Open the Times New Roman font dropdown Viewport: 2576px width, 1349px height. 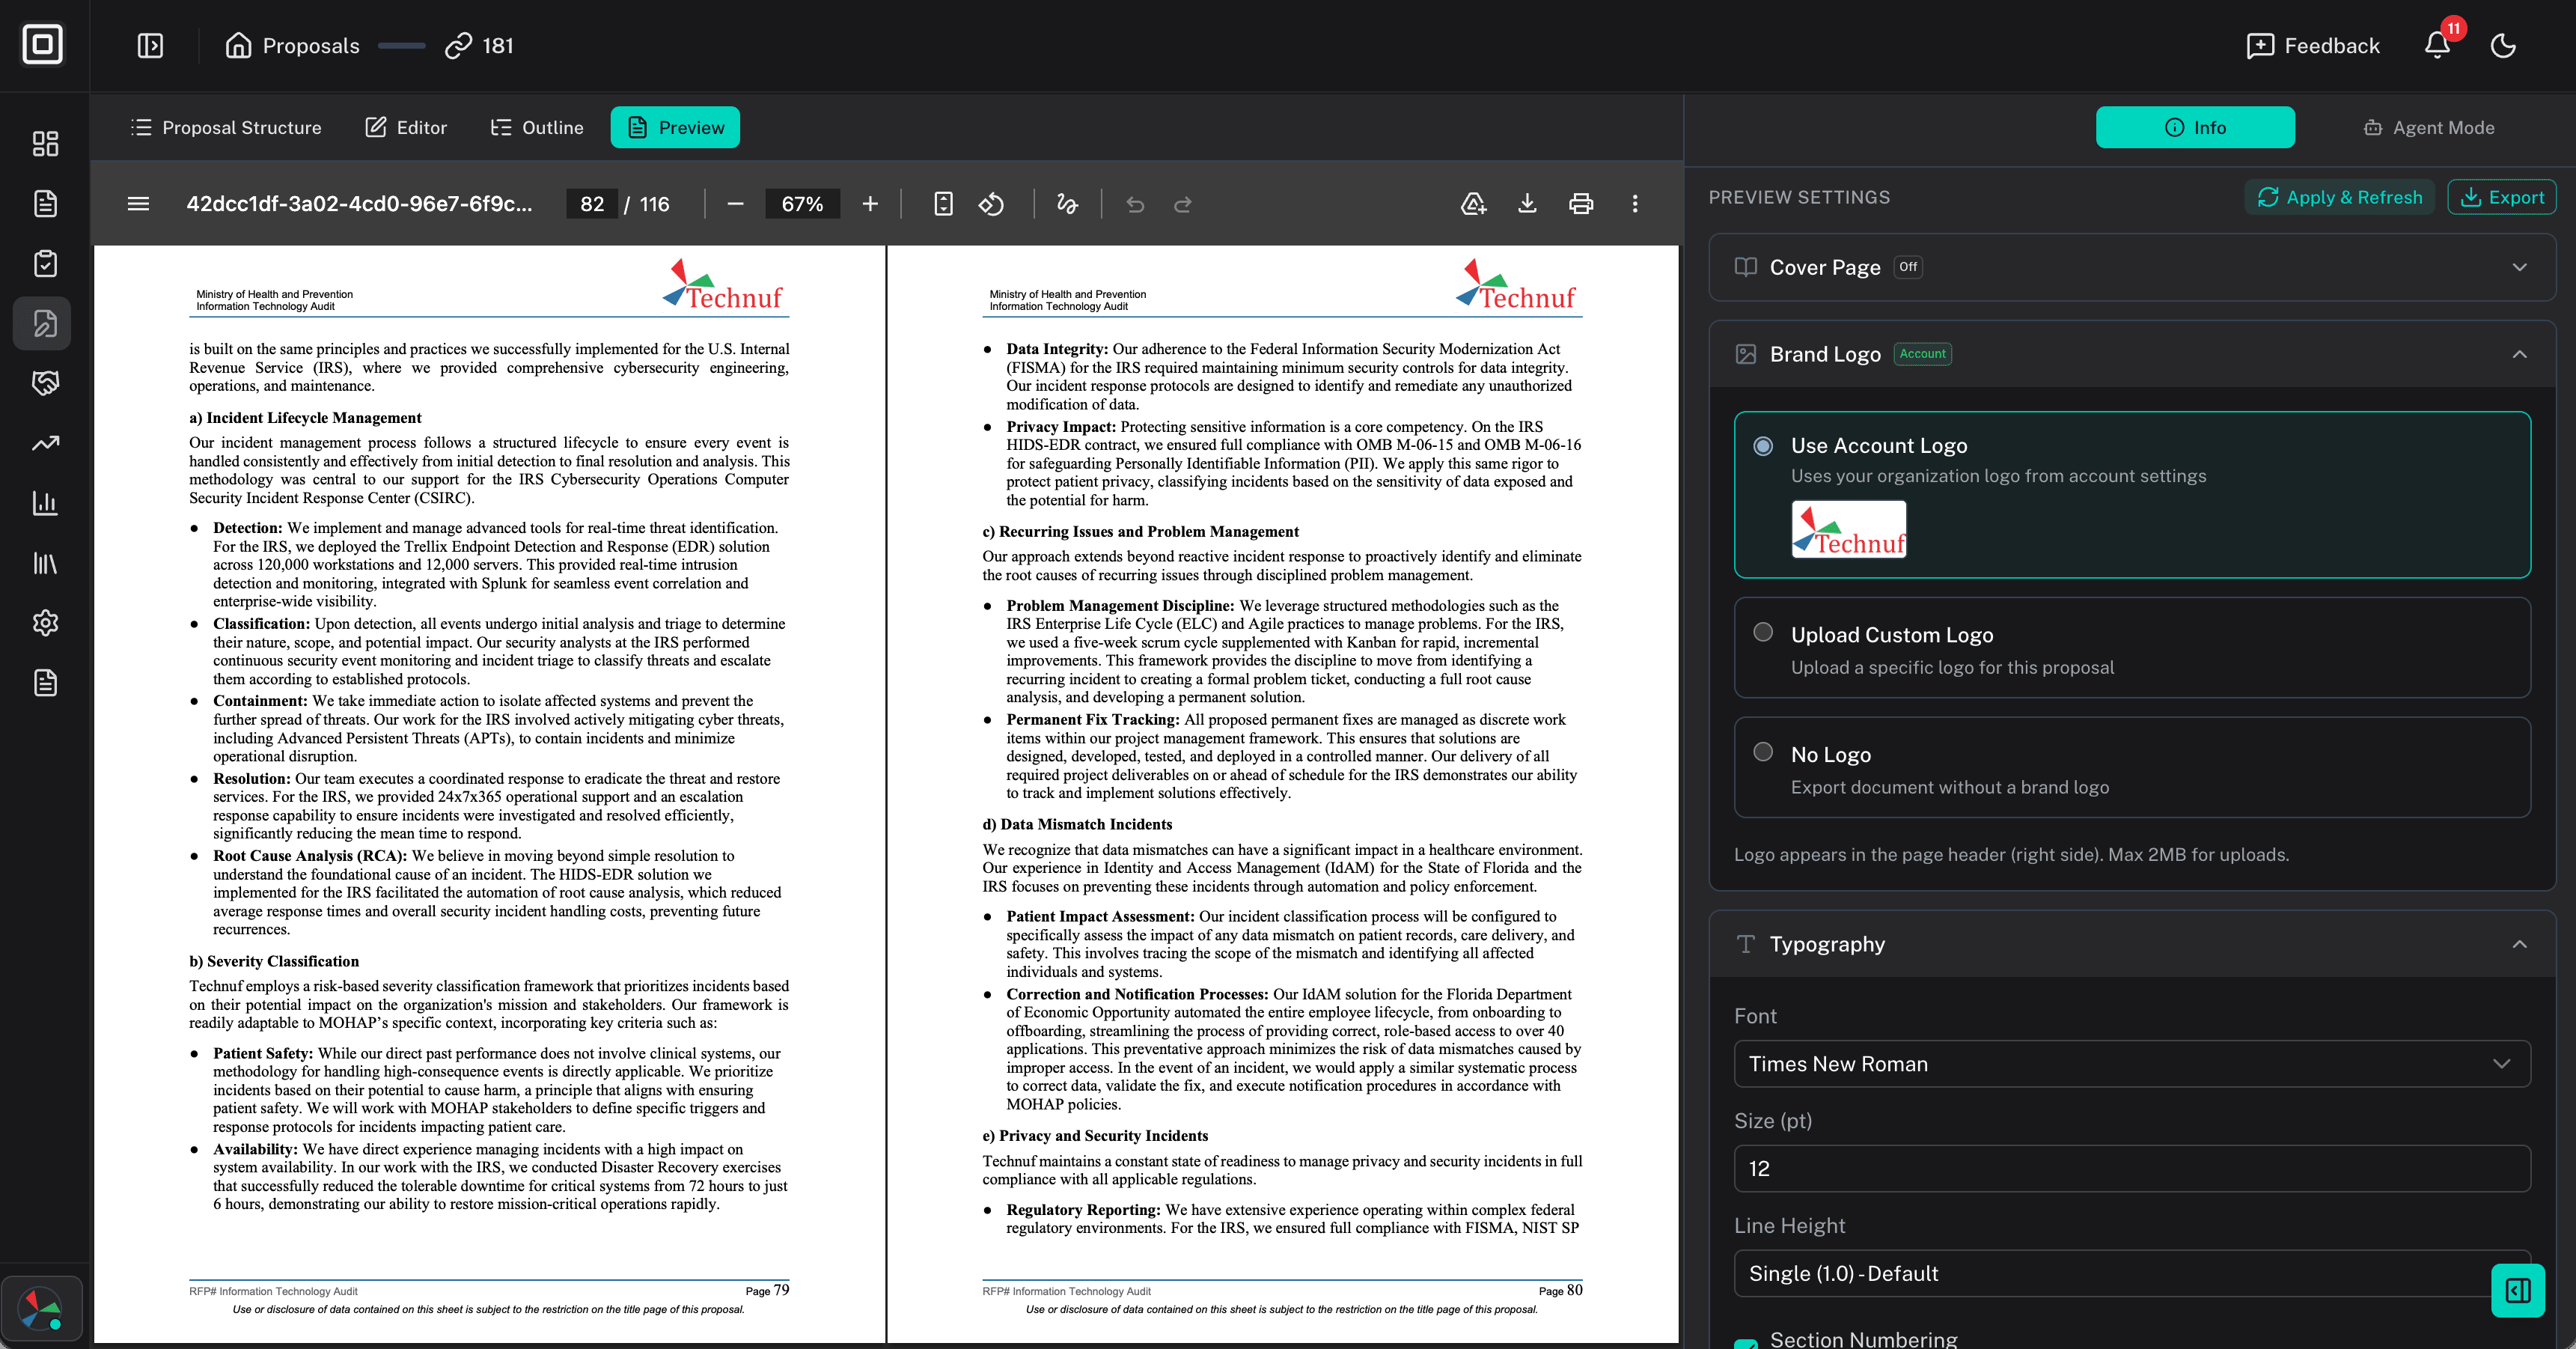click(x=2132, y=1063)
